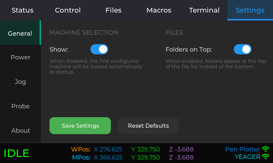Go to the Files tab
Viewport: 273px width, 163px height.
(113, 10)
